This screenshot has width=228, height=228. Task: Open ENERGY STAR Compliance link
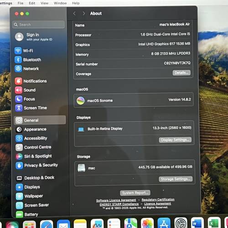coord(119,204)
